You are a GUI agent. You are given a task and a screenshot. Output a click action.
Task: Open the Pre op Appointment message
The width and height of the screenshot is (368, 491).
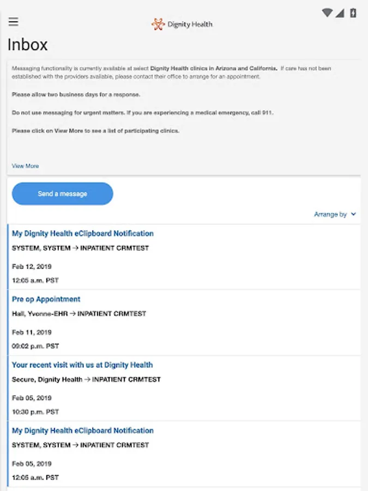[x=46, y=299]
